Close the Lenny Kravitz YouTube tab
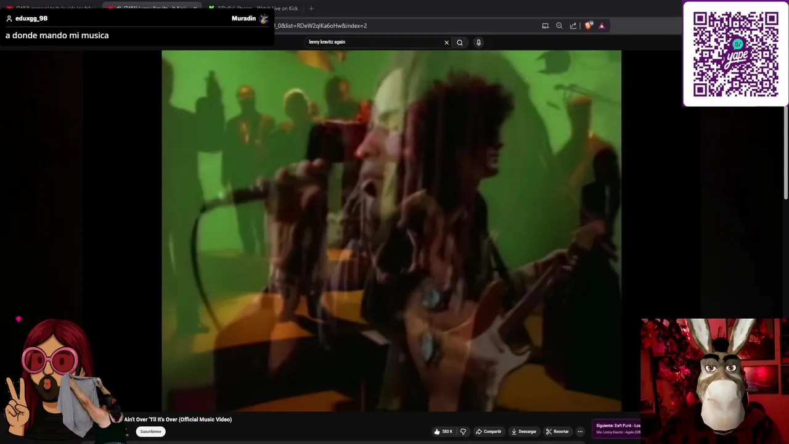The image size is (789, 444). [x=195, y=9]
